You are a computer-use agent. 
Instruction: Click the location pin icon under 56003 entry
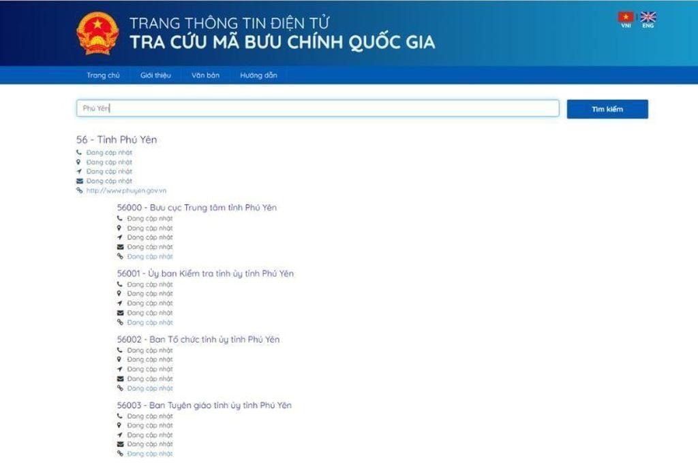click(x=120, y=425)
